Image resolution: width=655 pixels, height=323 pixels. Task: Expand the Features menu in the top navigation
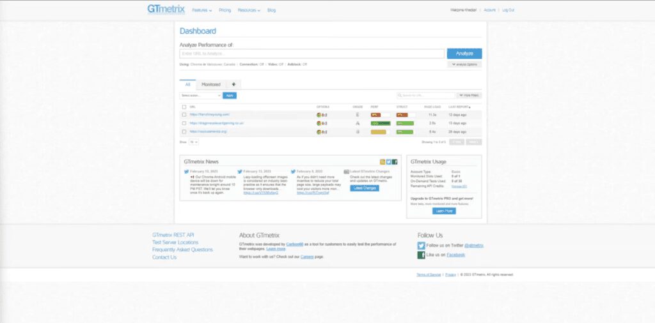pos(201,10)
